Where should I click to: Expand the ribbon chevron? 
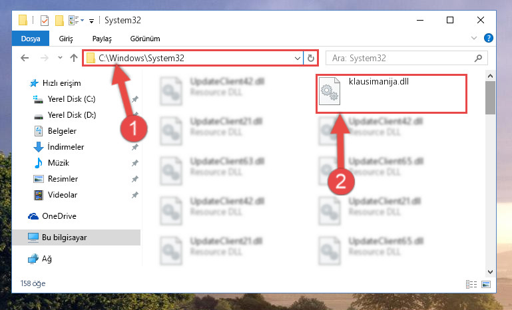click(x=474, y=38)
